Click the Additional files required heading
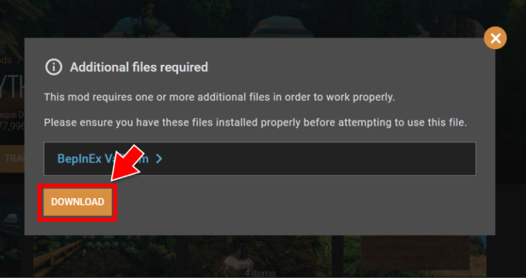The image size is (526, 278). tap(139, 67)
